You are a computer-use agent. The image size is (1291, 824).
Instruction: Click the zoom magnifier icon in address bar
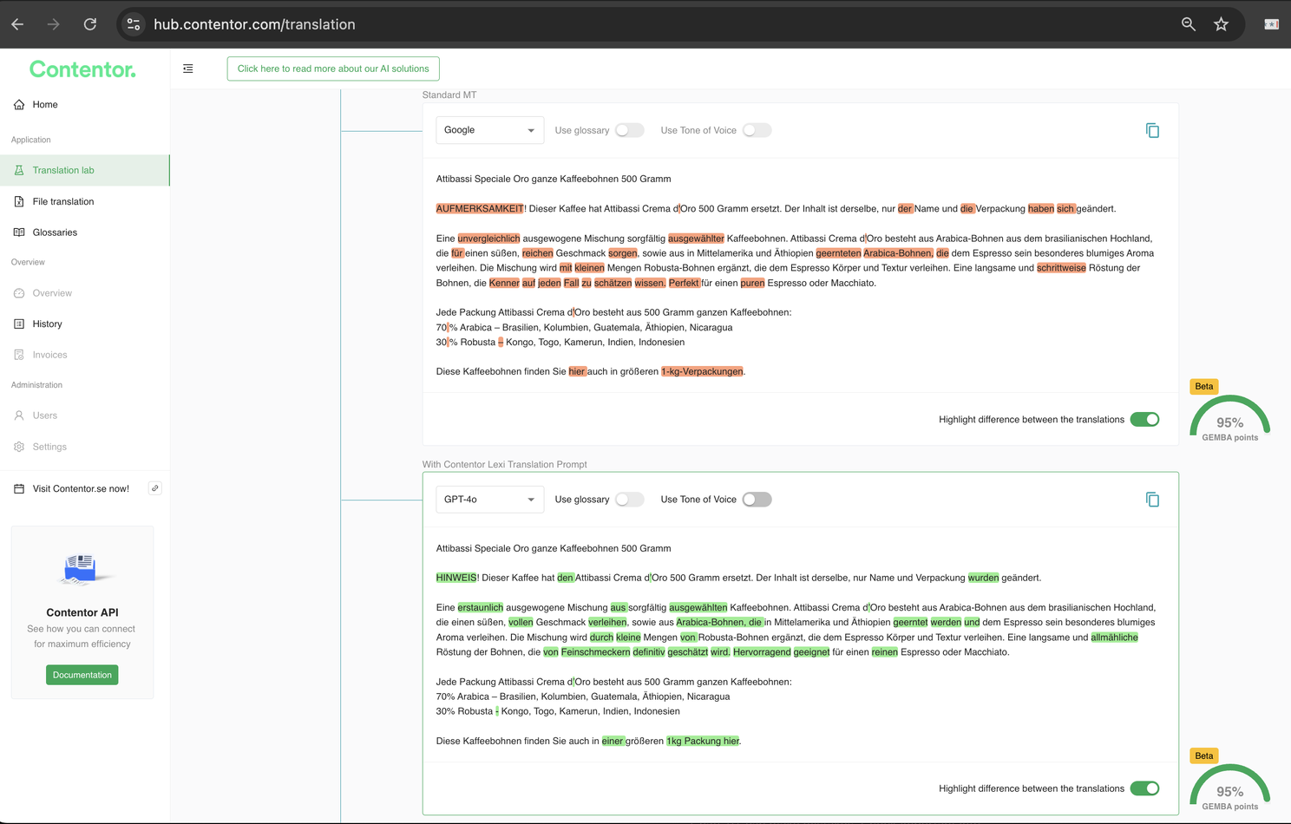(1189, 24)
